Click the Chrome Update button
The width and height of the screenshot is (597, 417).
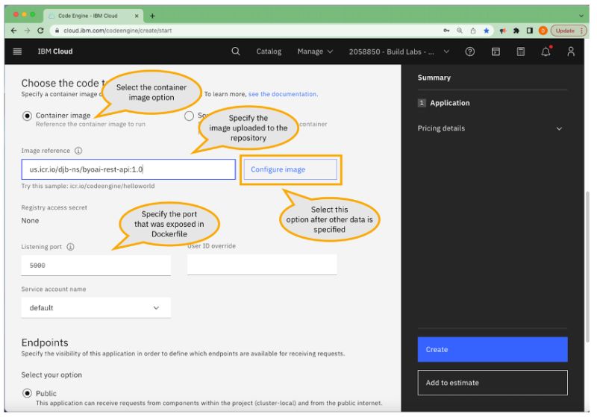click(x=568, y=31)
